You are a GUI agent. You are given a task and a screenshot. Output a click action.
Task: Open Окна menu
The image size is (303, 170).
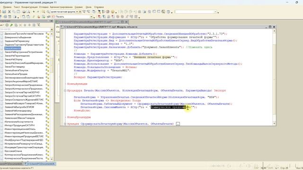click(89, 7)
